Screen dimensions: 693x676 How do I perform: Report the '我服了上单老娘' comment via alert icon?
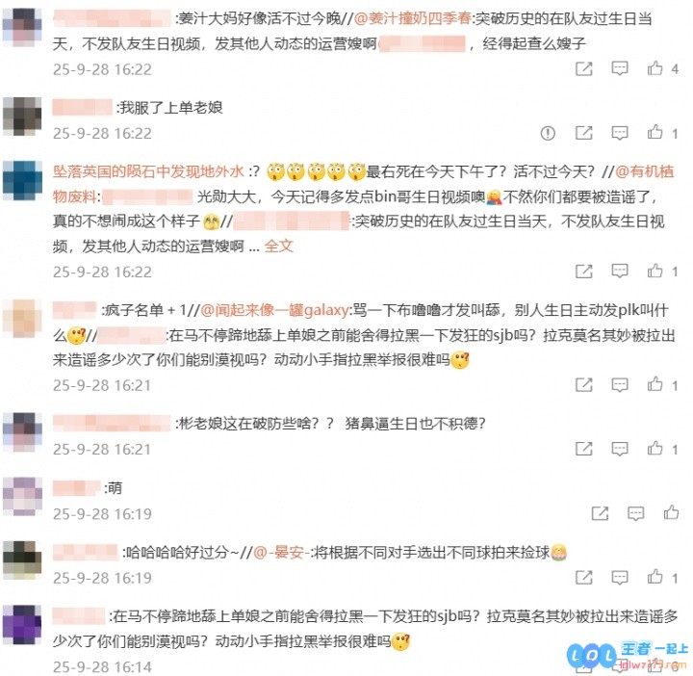click(x=548, y=133)
